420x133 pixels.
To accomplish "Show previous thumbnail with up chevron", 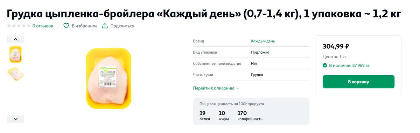I will coord(15,39).
